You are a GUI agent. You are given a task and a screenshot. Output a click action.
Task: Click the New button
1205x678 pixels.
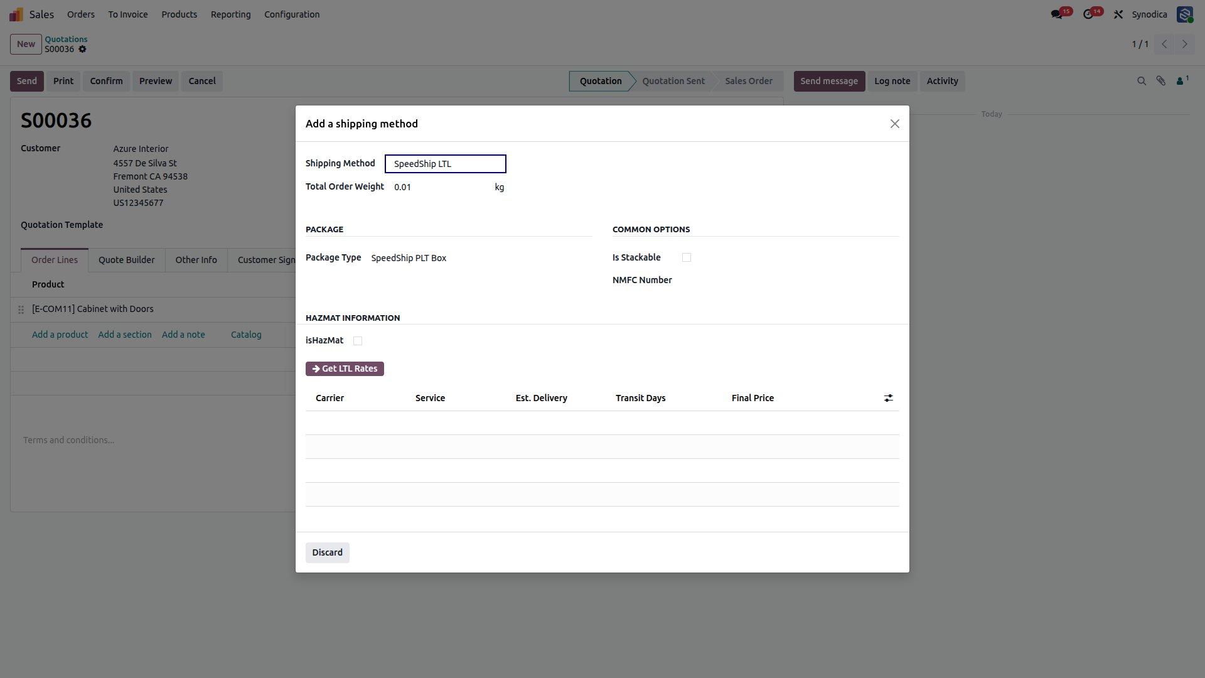click(x=26, y=44)
